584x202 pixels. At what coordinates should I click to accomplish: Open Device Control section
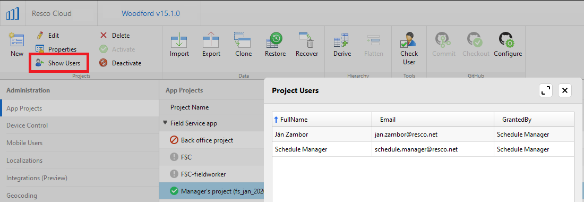(x=80, y=125)
